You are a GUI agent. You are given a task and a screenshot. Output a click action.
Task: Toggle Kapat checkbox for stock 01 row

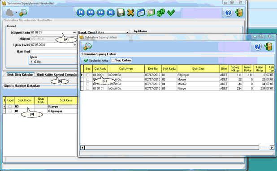[10, 111]
